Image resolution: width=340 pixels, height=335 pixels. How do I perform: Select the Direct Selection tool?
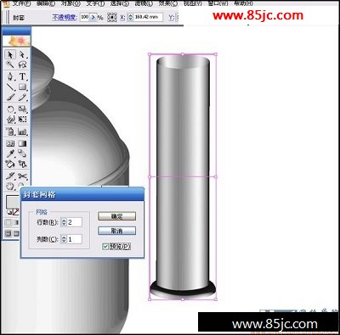click(x=22, y=54)
